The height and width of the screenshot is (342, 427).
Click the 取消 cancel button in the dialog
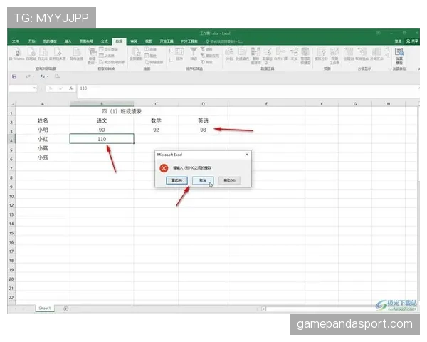(203, 180)
